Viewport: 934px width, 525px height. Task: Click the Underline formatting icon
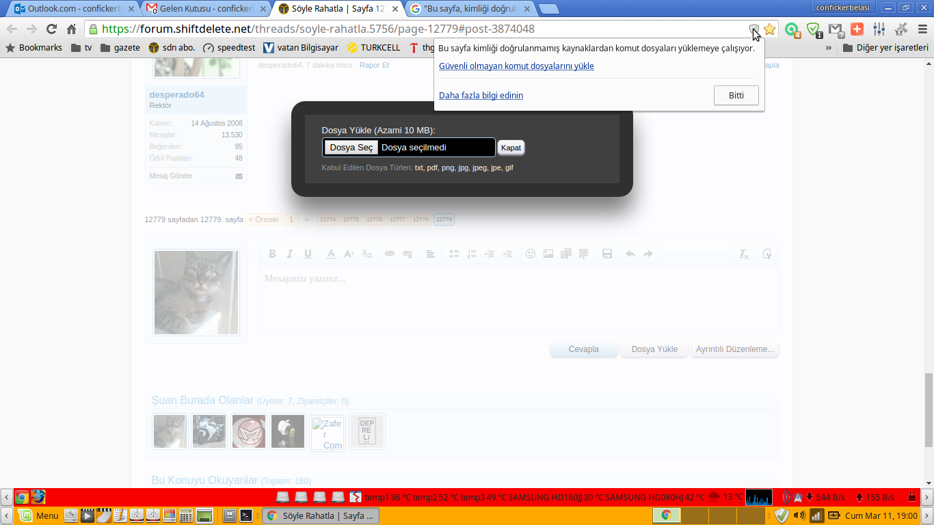[308, 254]
